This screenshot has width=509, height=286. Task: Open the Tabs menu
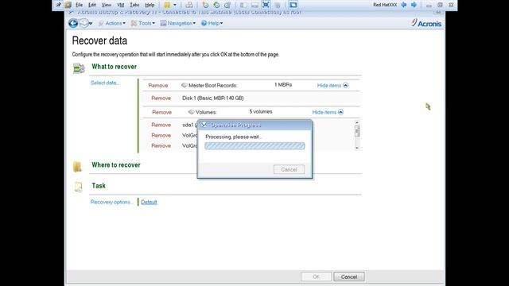tap(134, 6)
